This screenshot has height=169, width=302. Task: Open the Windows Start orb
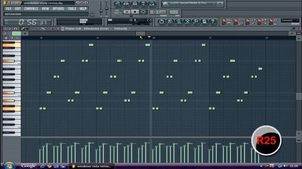(9, 166)
